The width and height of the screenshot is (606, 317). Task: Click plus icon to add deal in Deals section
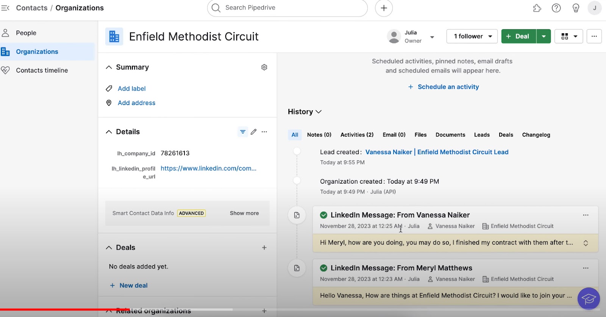[264, 248]
